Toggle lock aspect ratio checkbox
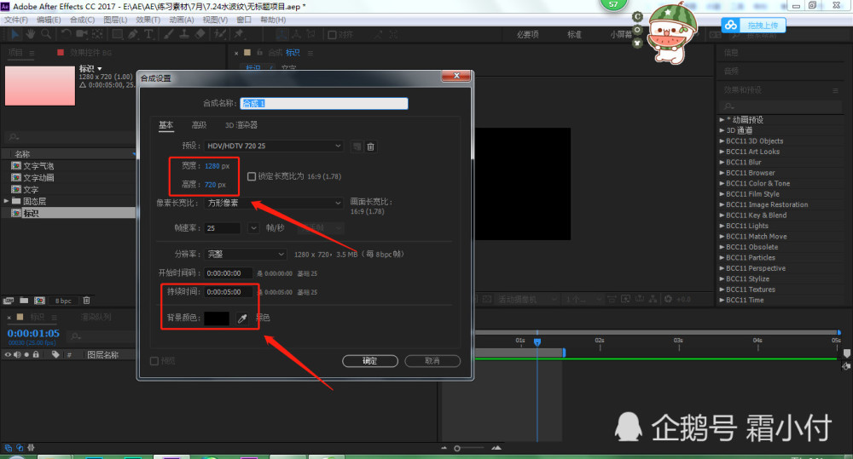This screenshot has width=853, height=459. click(252, 176)
